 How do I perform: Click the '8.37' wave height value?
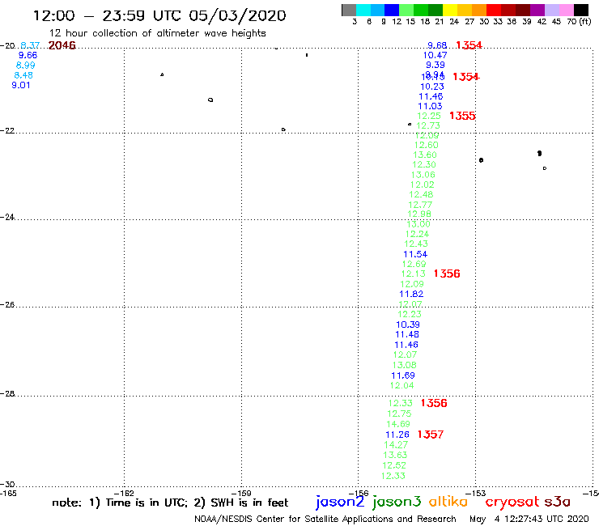click(x=30, y=45)
